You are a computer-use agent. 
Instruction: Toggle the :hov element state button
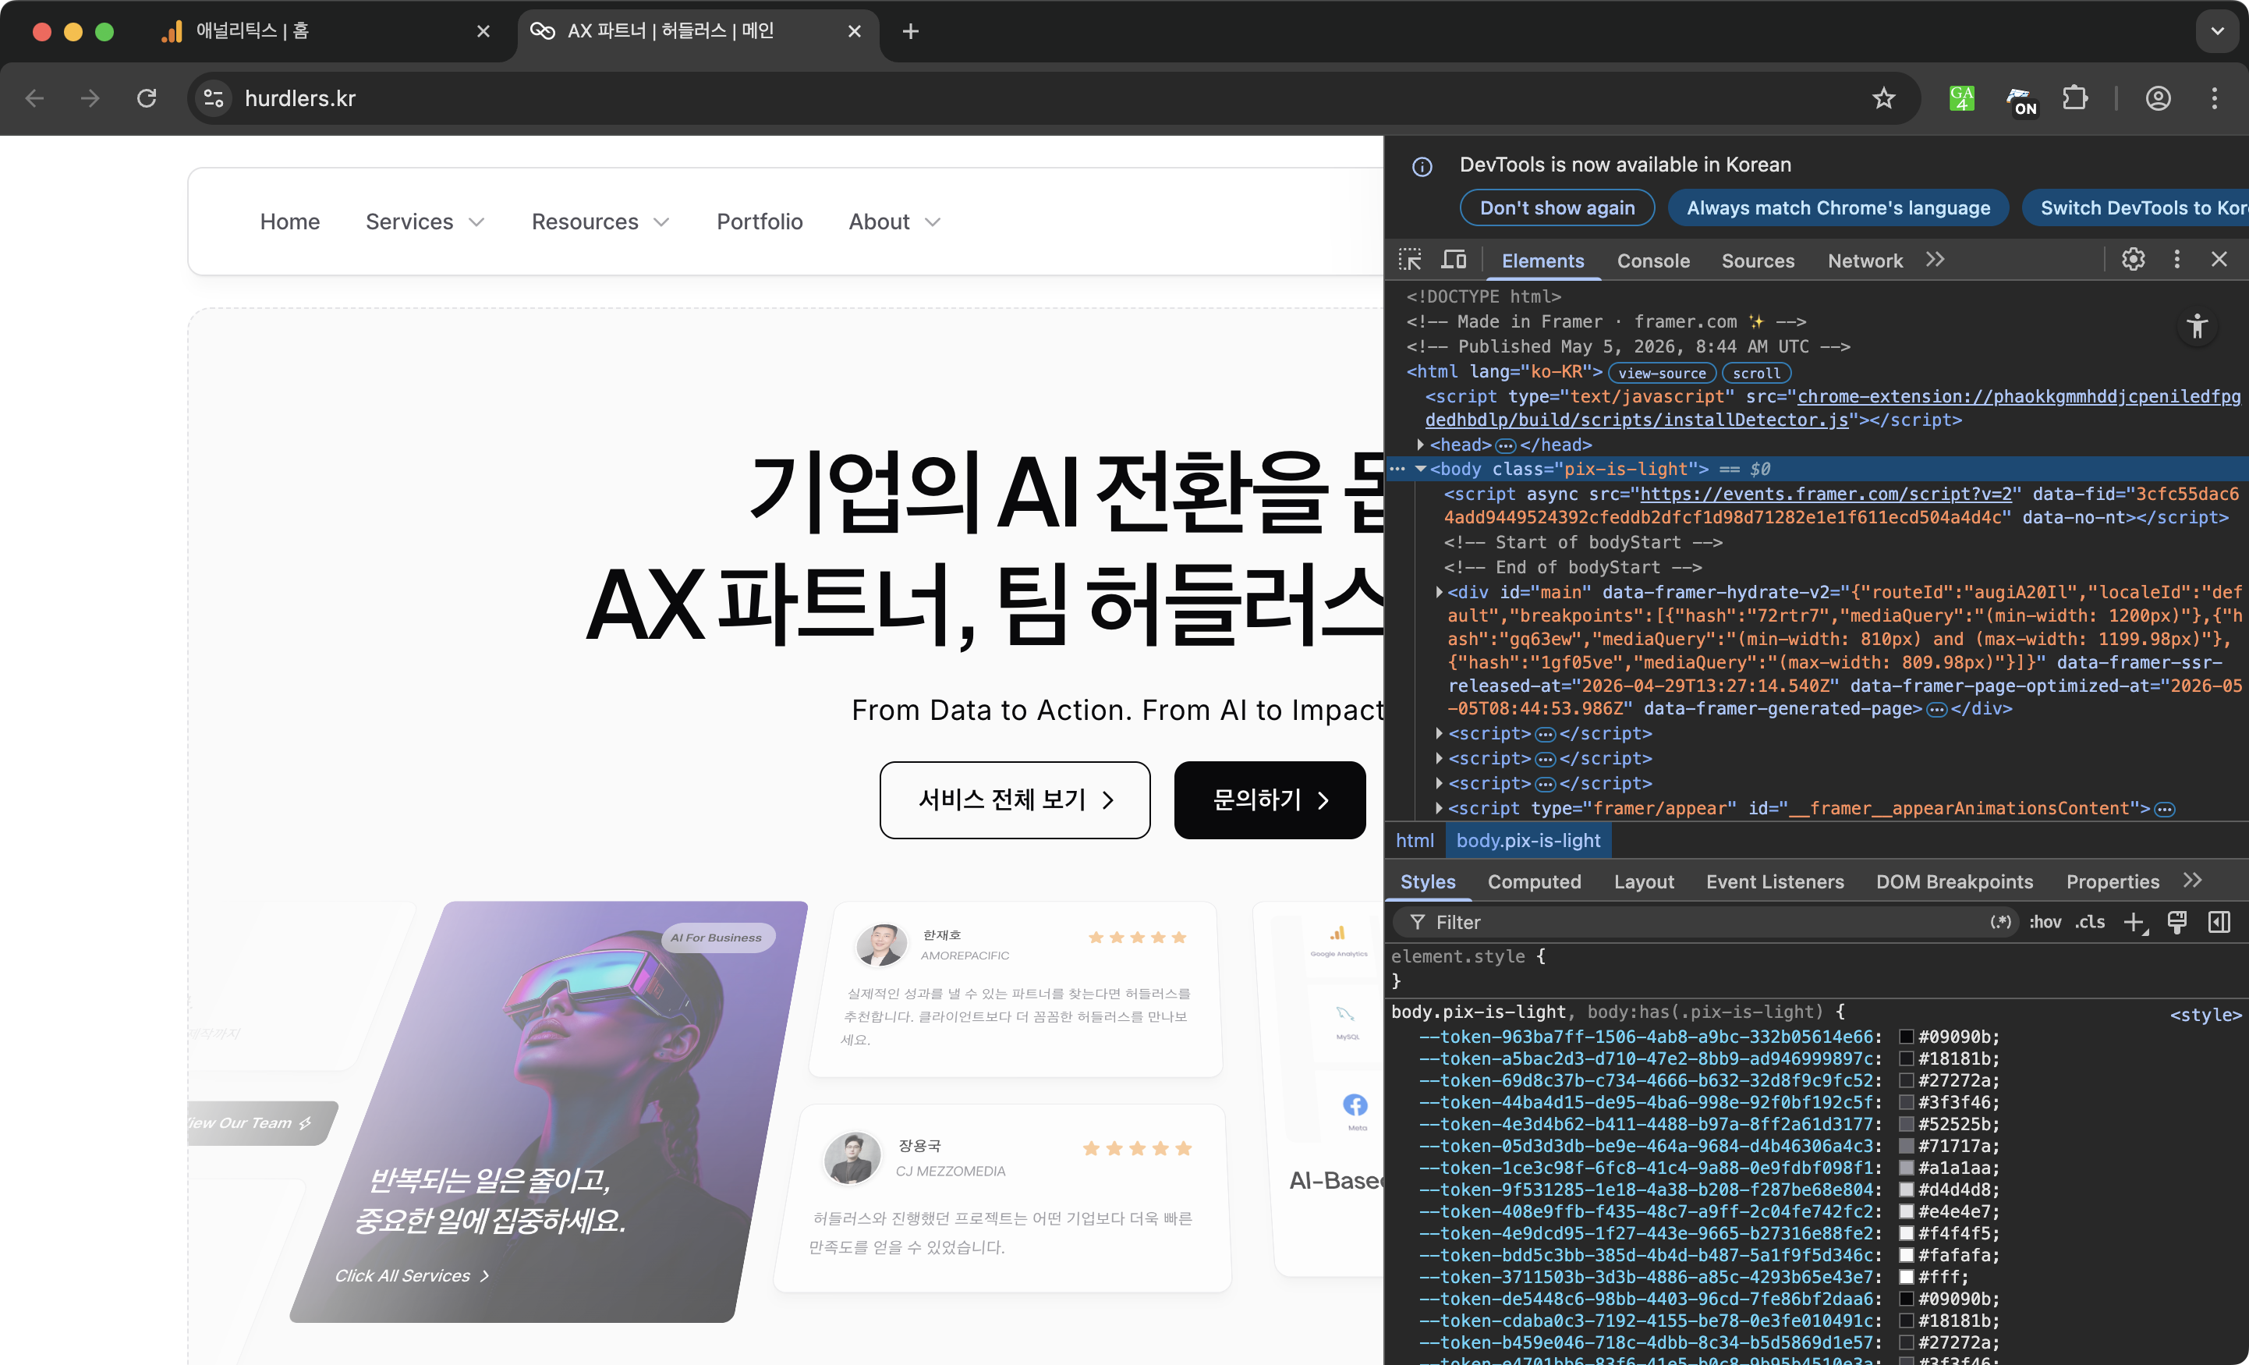pos(2045,922)
